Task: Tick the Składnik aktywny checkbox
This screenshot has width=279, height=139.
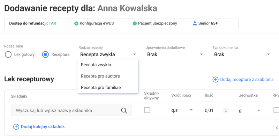Action: tap(147, 110)
